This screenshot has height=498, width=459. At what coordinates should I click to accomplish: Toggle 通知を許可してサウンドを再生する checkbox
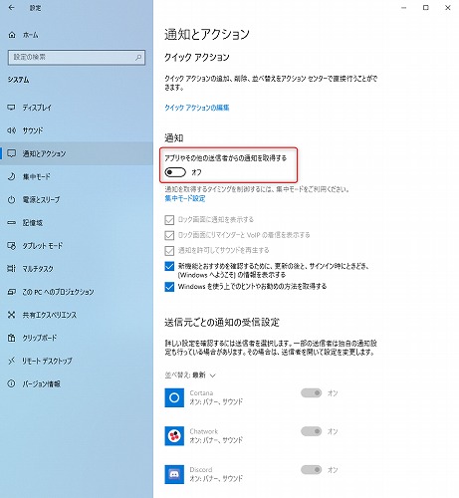coord(169,250)
